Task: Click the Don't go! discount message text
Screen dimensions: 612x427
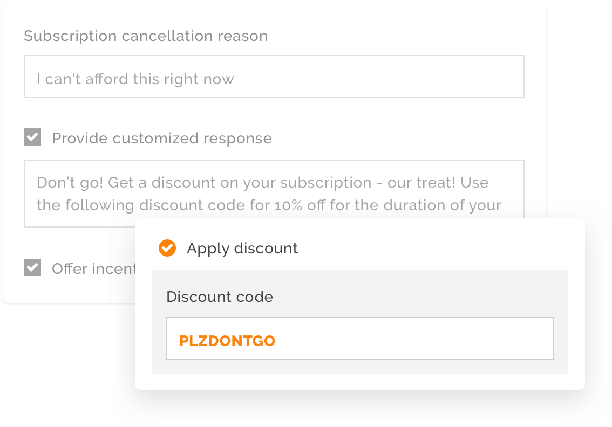Action: click(262, 183)
